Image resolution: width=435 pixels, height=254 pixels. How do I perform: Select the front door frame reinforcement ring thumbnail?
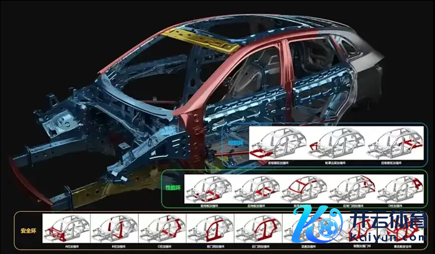tap(210, 229)
